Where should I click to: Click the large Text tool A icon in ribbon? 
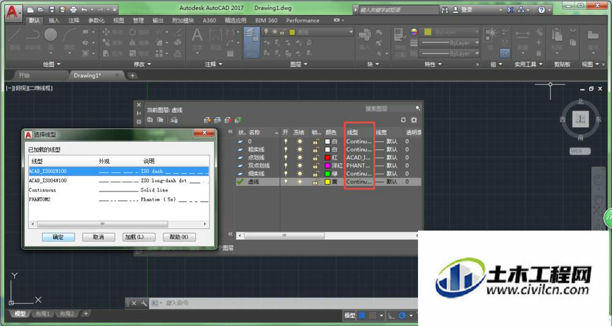pyautogui.click(x=197, y=36)
